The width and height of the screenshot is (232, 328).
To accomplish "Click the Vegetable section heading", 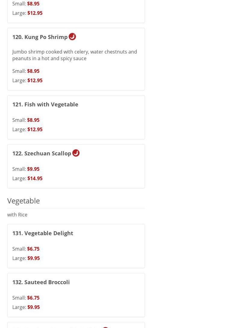I will coord(24,201).
